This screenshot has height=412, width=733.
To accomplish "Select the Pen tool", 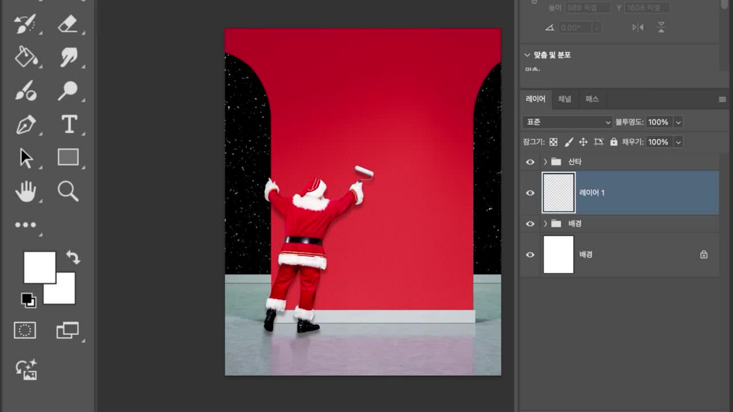I will pos(26,125).
